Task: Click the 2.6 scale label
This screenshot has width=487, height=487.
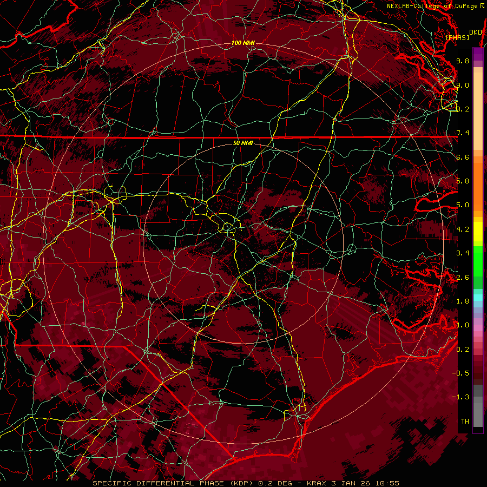Action: click(x=463, y=278)
